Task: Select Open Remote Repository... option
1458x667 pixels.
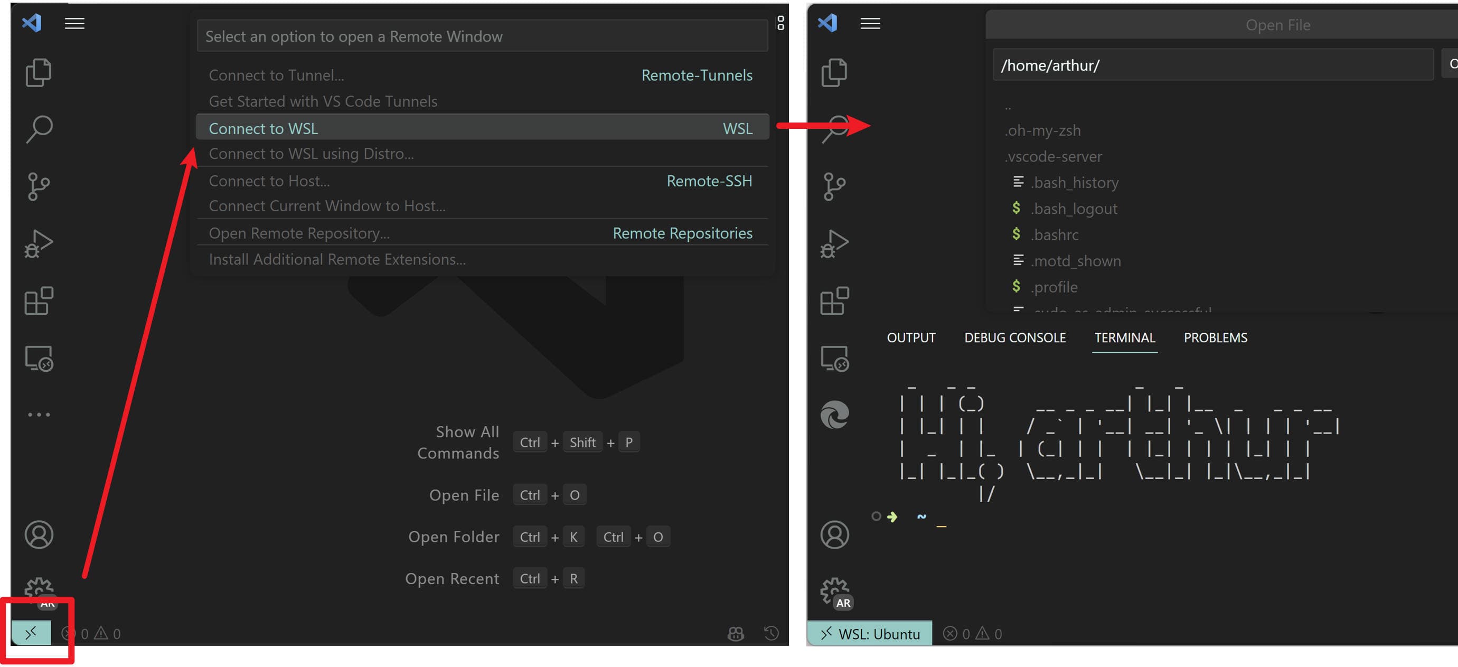Action: coord(482,233)
